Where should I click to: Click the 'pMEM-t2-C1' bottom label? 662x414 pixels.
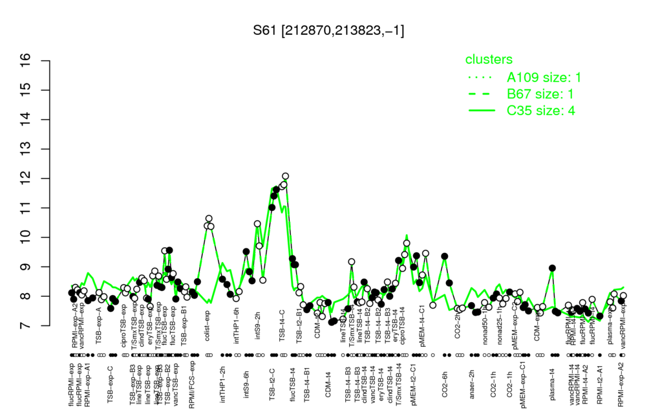(x=412, y=384)
